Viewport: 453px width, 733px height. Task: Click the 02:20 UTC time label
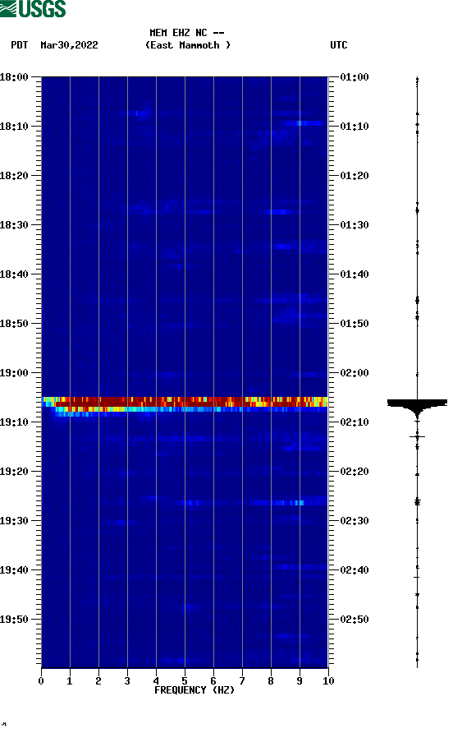coord(355,472)
